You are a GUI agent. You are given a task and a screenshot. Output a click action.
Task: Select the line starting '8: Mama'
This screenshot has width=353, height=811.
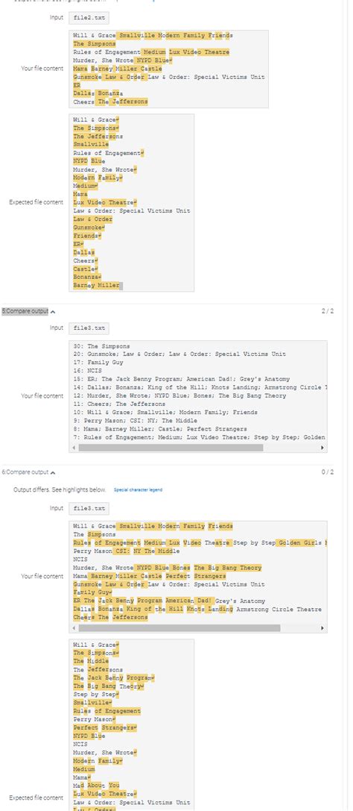160,429
